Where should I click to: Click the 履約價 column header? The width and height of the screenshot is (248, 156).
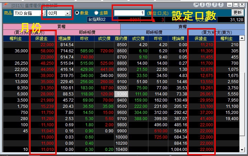click(x=121, y=38)
